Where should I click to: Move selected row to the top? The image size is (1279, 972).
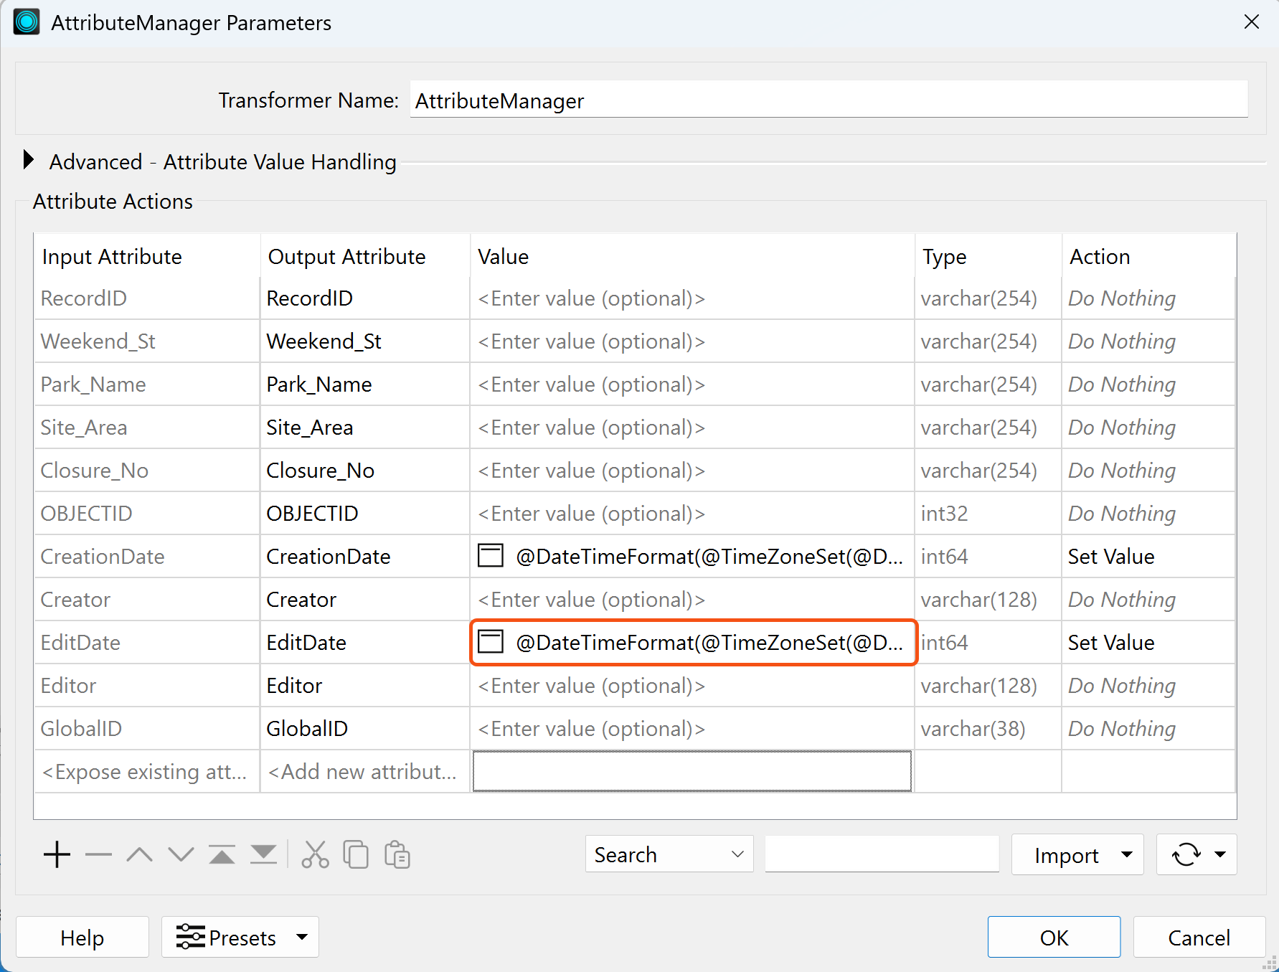(222, 854)
